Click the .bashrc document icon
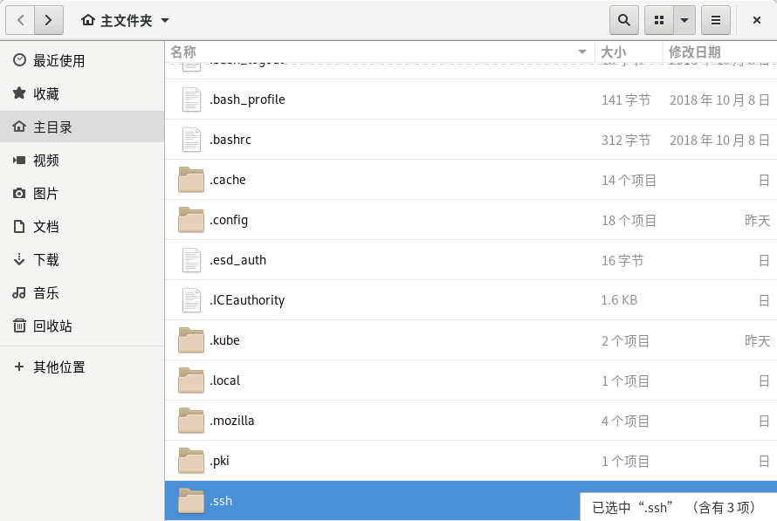The image size is (777, 521). [x=191, y=140]
